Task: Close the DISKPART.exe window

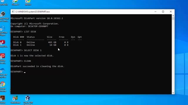Action: coord(171,12)
